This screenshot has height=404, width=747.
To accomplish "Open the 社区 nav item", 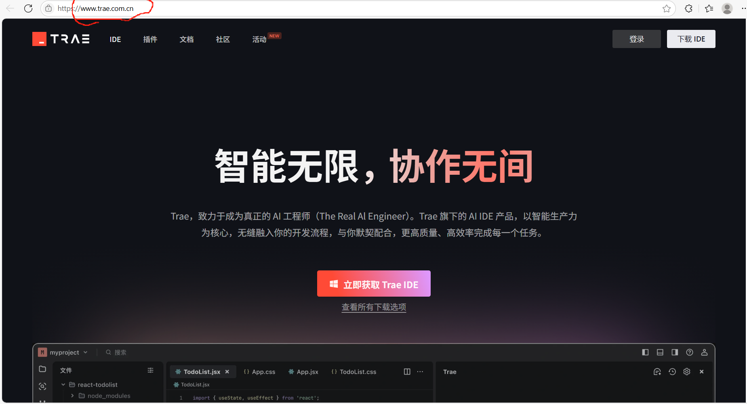I will (223, 39).
